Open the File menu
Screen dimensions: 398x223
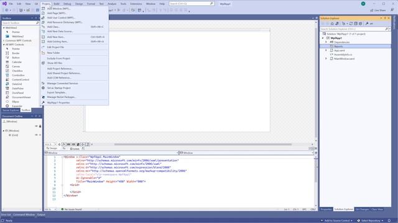(11, 4)
